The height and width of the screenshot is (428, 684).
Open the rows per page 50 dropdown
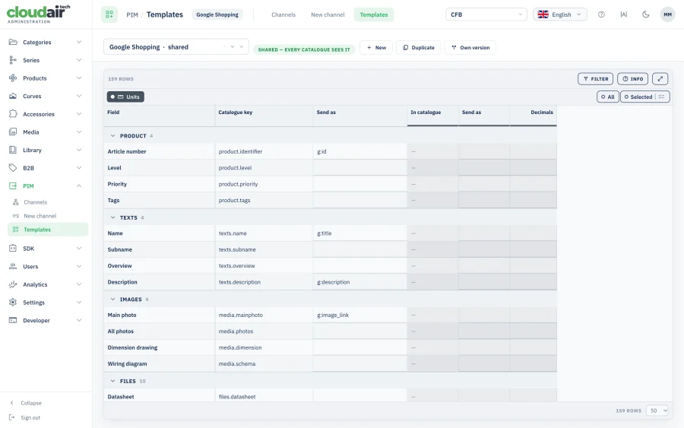tap(657, 411)
